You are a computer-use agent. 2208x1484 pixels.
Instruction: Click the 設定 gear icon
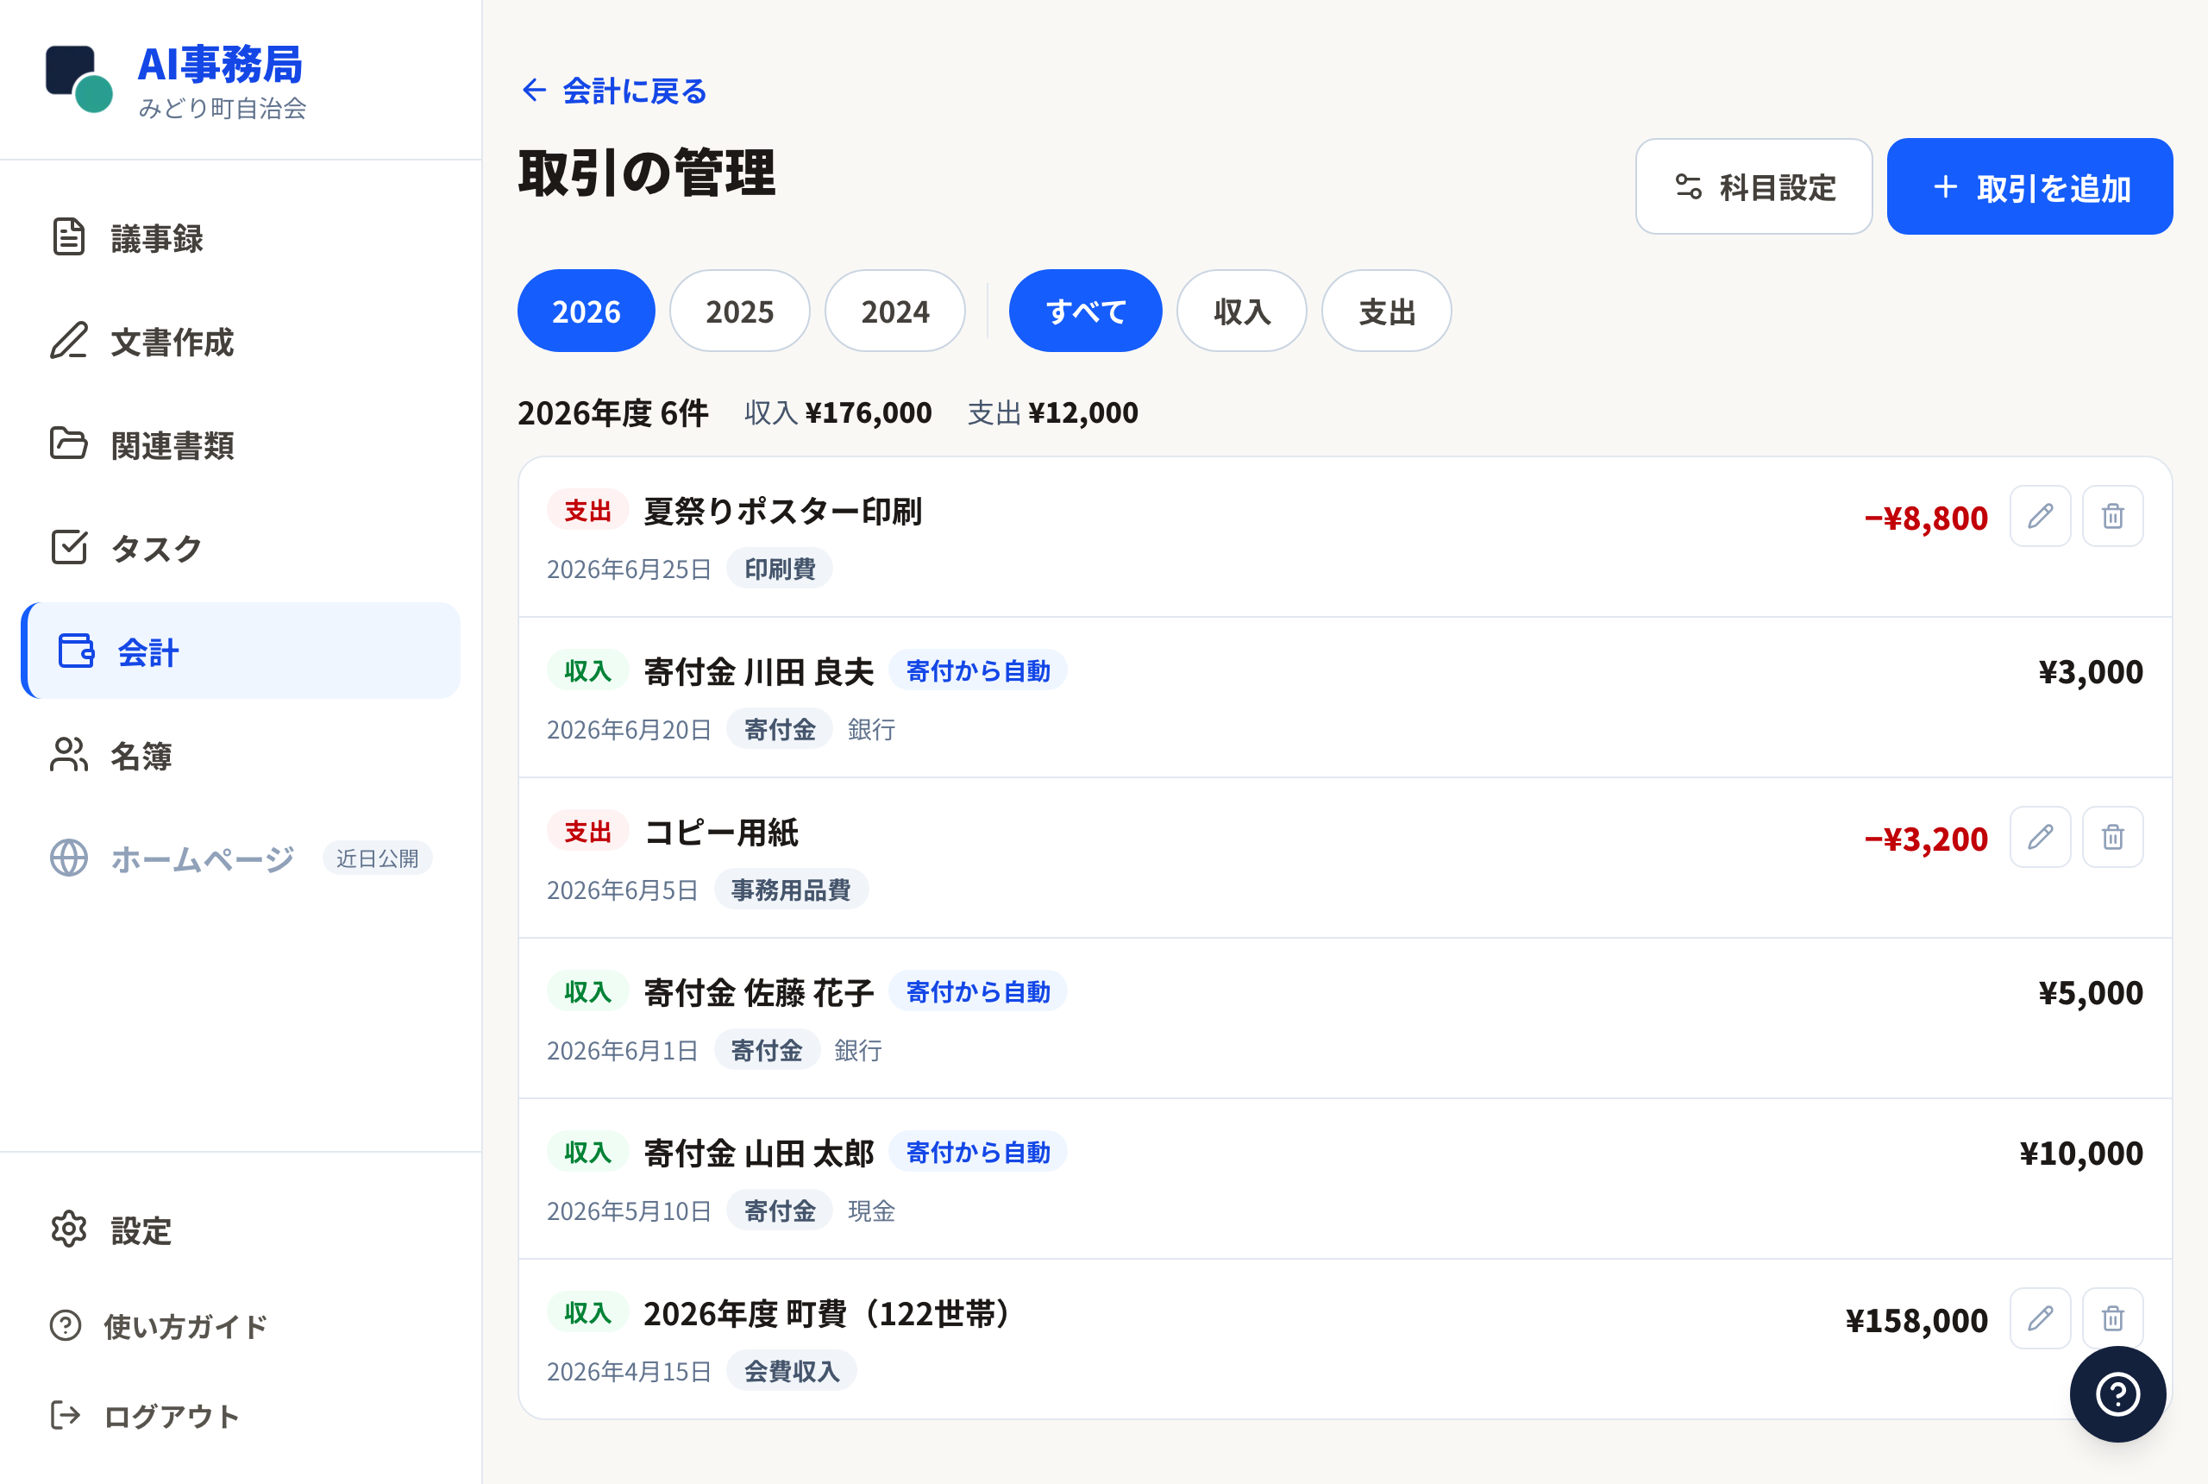(x=68, y=1229)
